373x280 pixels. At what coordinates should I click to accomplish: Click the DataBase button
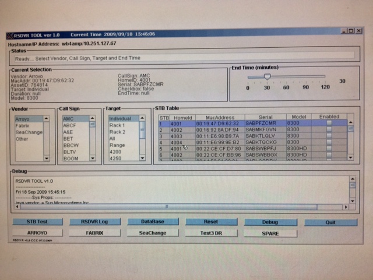click(153, 222)
